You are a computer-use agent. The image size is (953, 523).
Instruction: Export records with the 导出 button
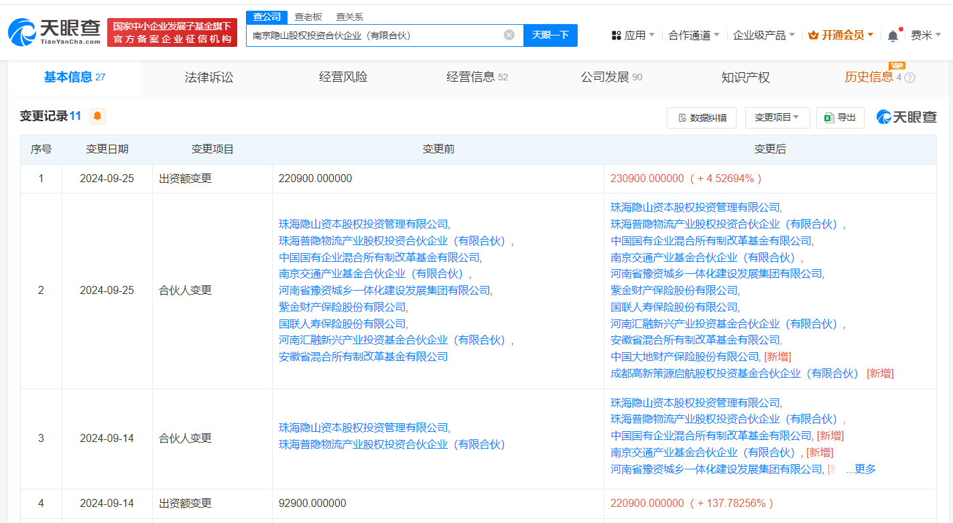click(840, 117)
